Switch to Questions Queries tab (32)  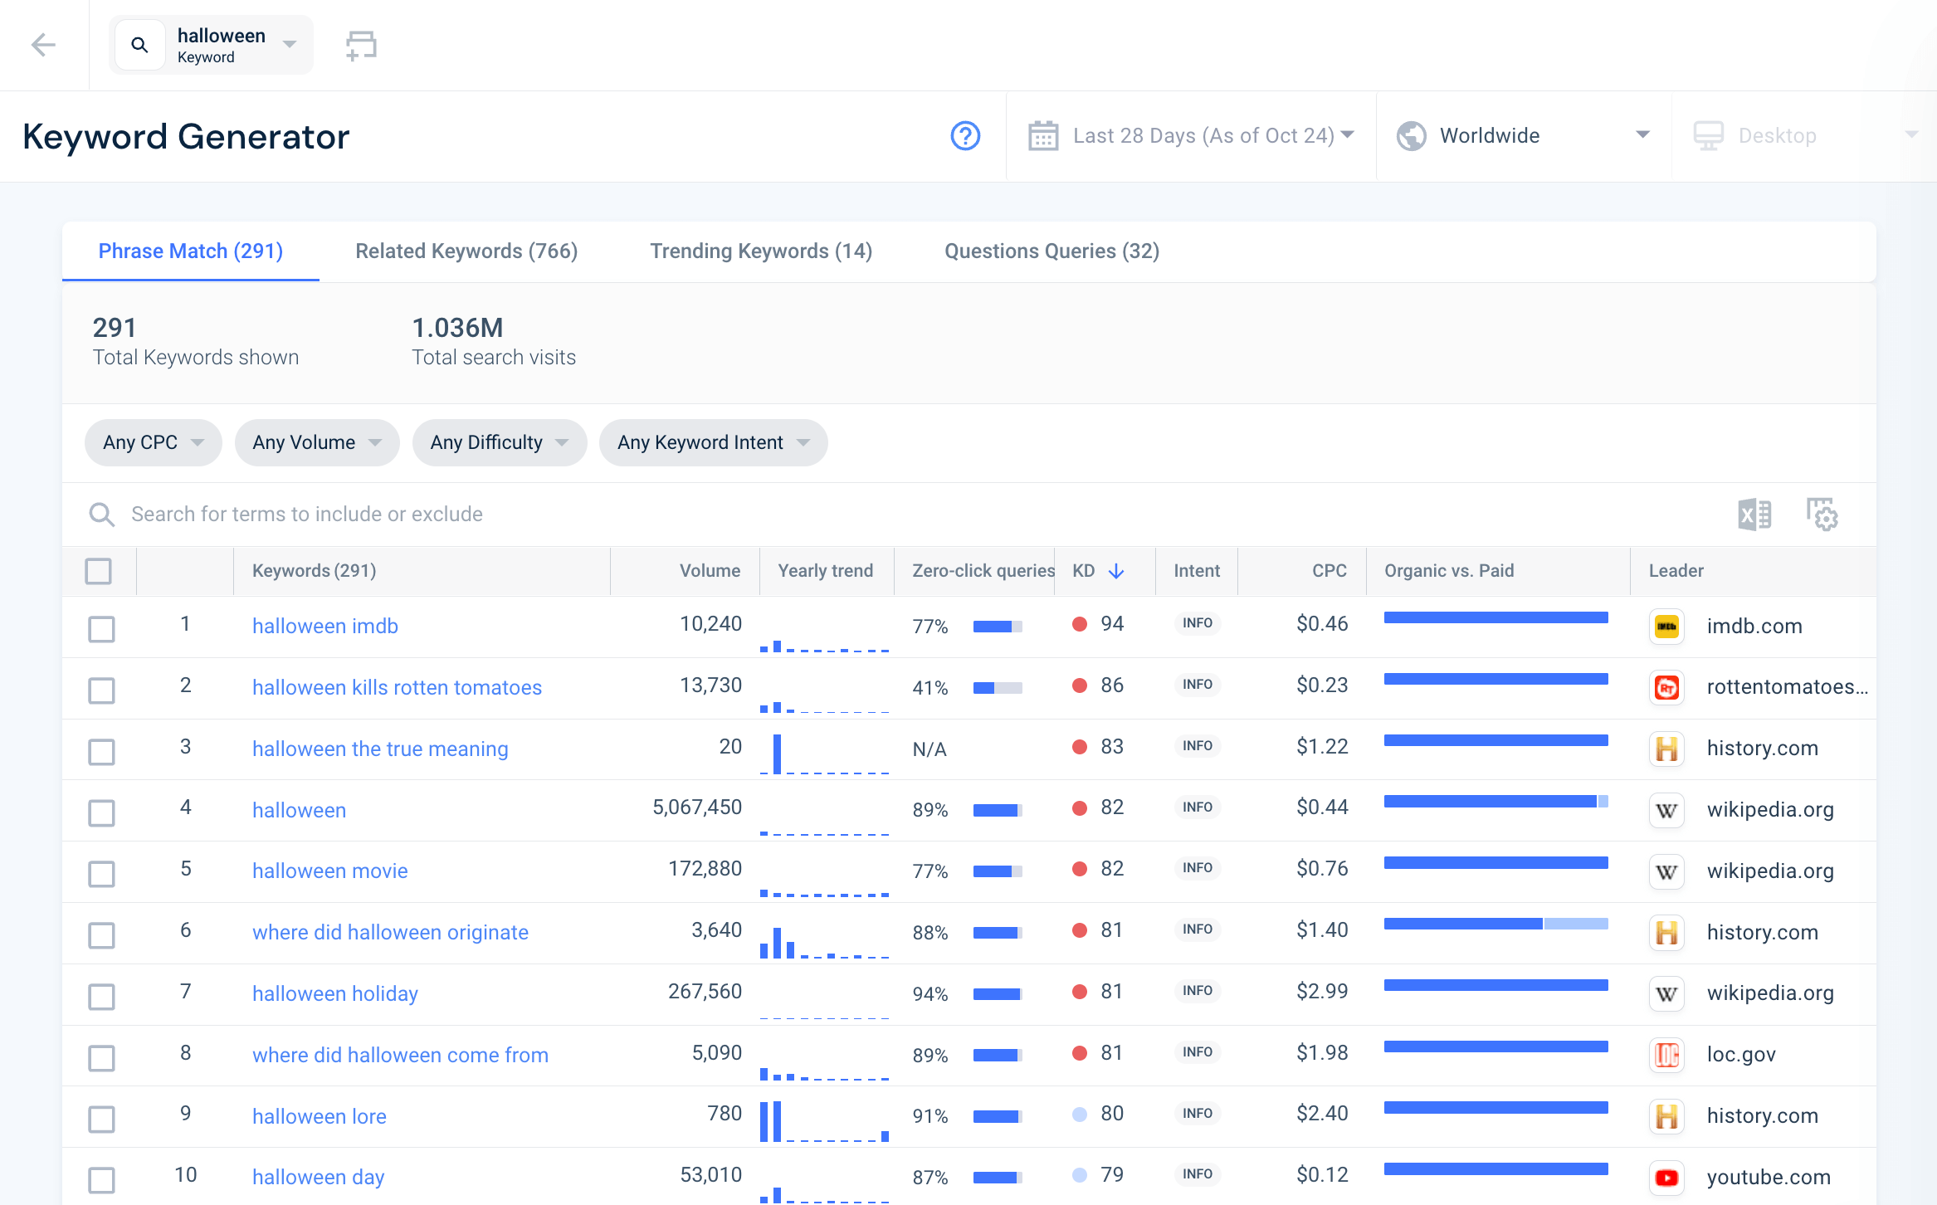1051,251
